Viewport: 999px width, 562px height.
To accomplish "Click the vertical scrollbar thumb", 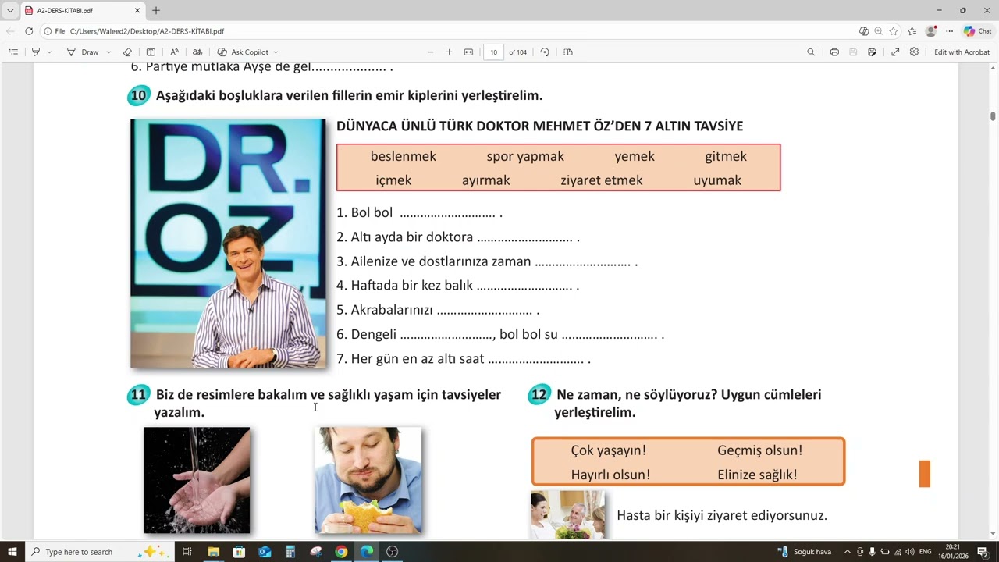I will [994, 116].
